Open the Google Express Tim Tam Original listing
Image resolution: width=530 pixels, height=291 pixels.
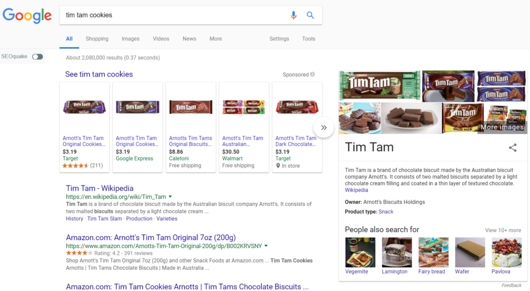(137, 141)
